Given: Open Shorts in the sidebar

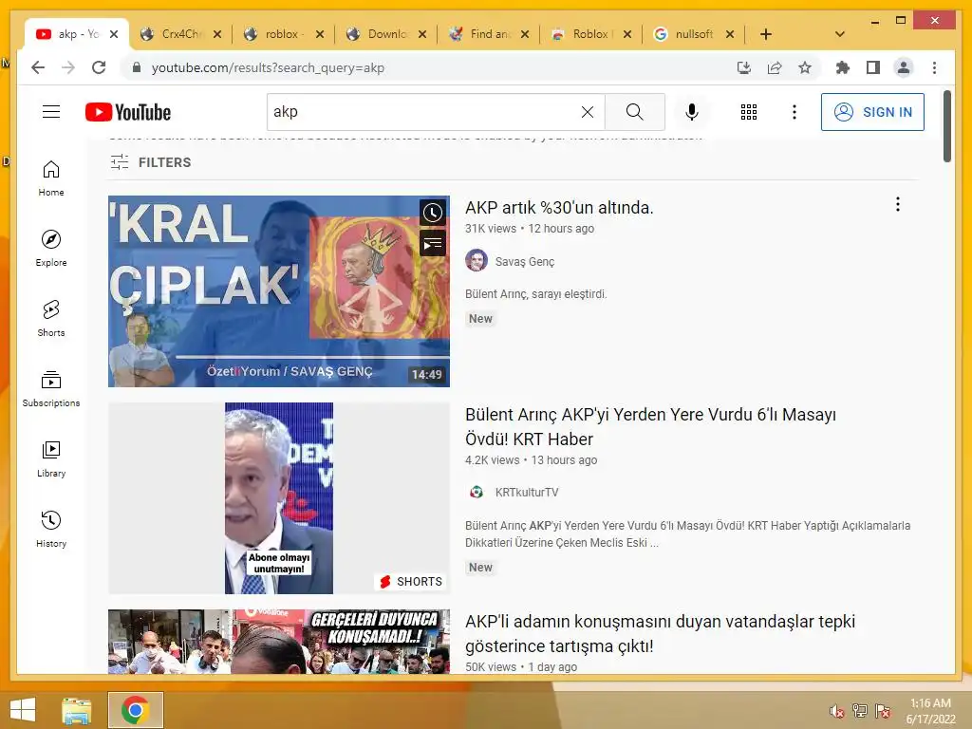Looking at the screenshot, I should click(x=51, y=319).
